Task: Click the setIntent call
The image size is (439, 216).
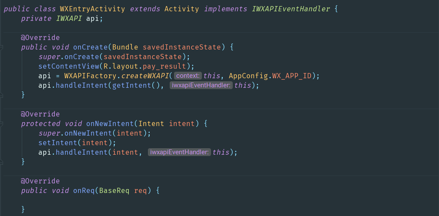Action: (x=58, y=143)
